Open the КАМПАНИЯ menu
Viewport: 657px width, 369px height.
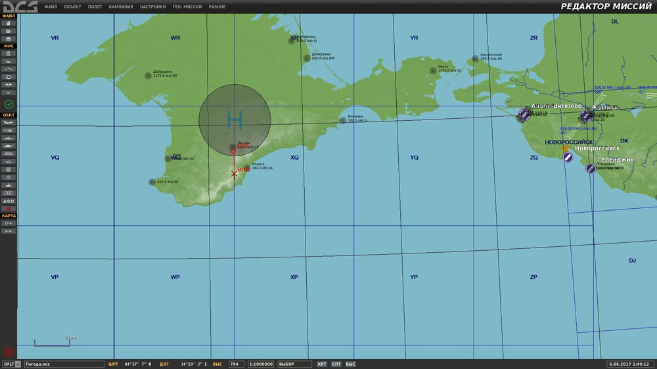[x=121, y=7]
